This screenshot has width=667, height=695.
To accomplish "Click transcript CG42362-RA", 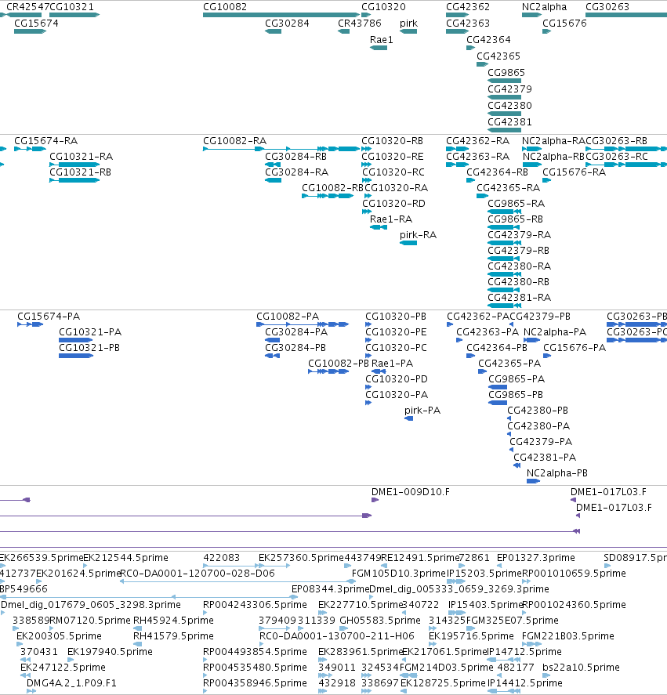I will [x=457, y=149].
